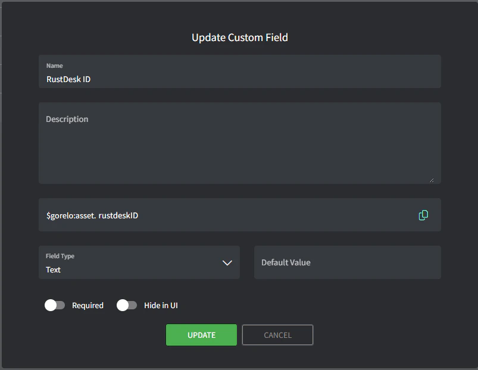Click into the Description text area
This screenshot has width=478, height=370.
(239, 146)
